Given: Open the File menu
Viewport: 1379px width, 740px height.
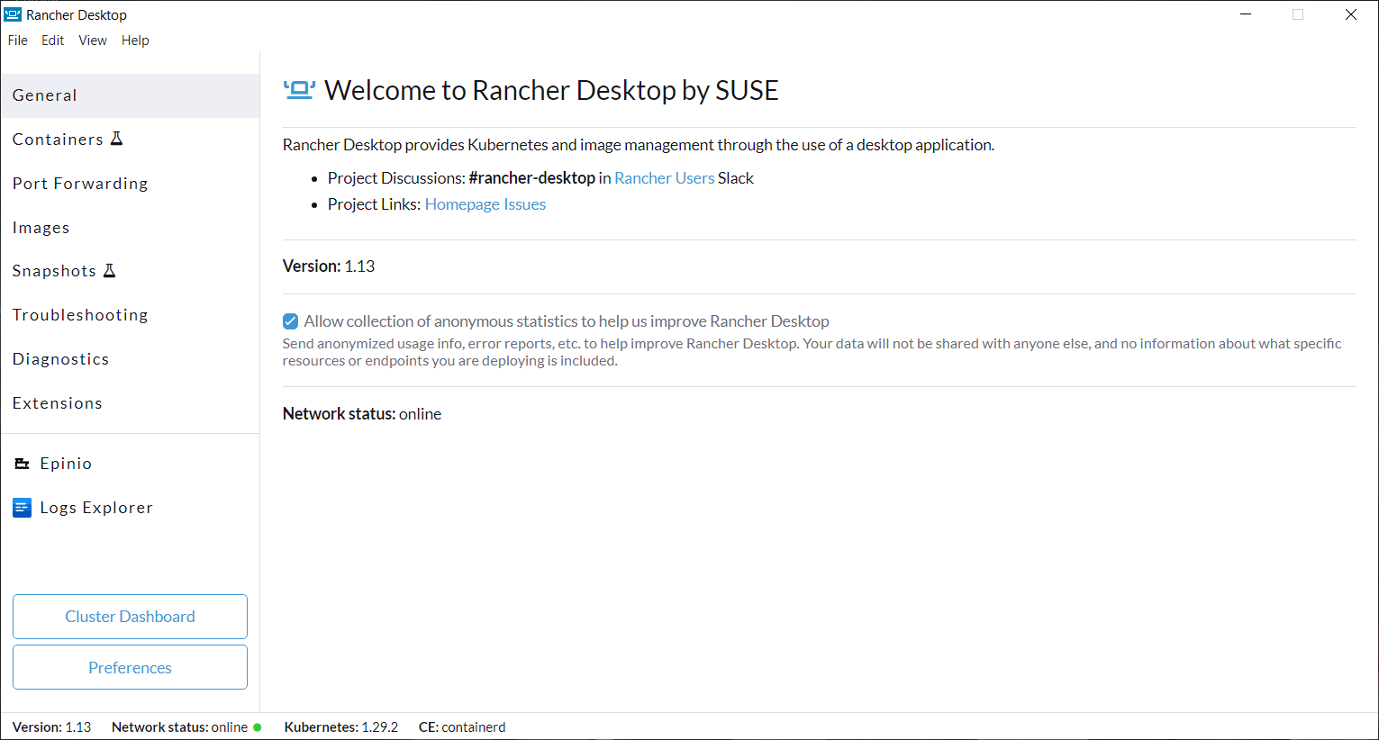Looking at the screenshot, I should 18,41.
